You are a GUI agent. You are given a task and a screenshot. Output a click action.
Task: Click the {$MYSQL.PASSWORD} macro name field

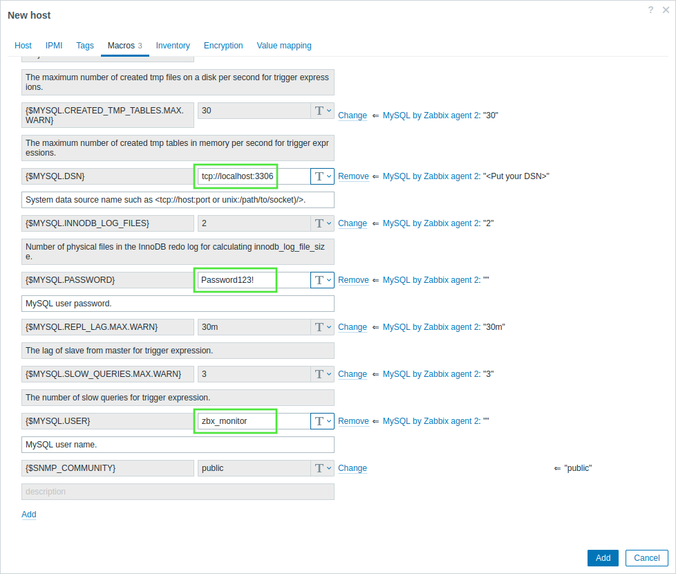click(x=108, y=280)
